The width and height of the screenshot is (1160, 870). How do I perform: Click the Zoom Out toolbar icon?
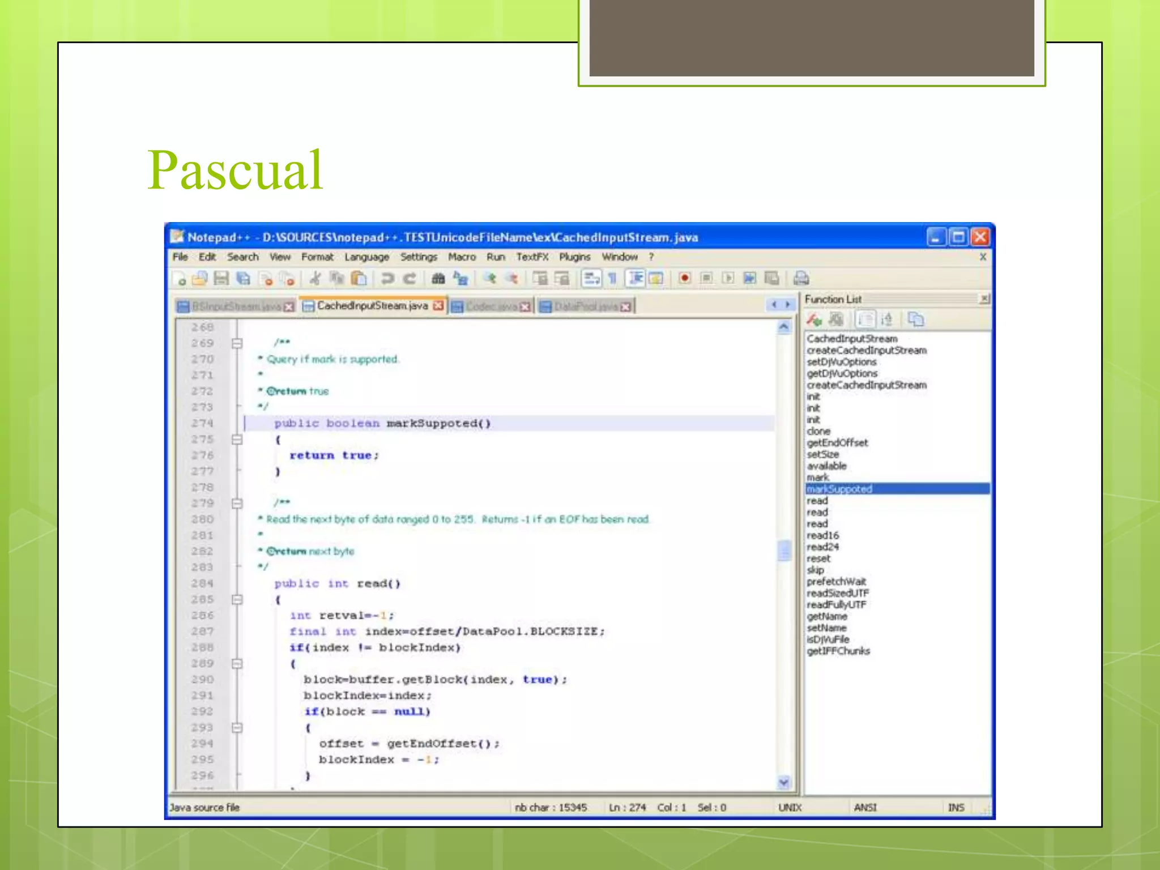511,278
